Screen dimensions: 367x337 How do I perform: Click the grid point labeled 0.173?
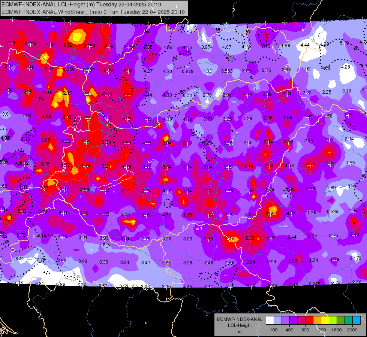(355, 258)
